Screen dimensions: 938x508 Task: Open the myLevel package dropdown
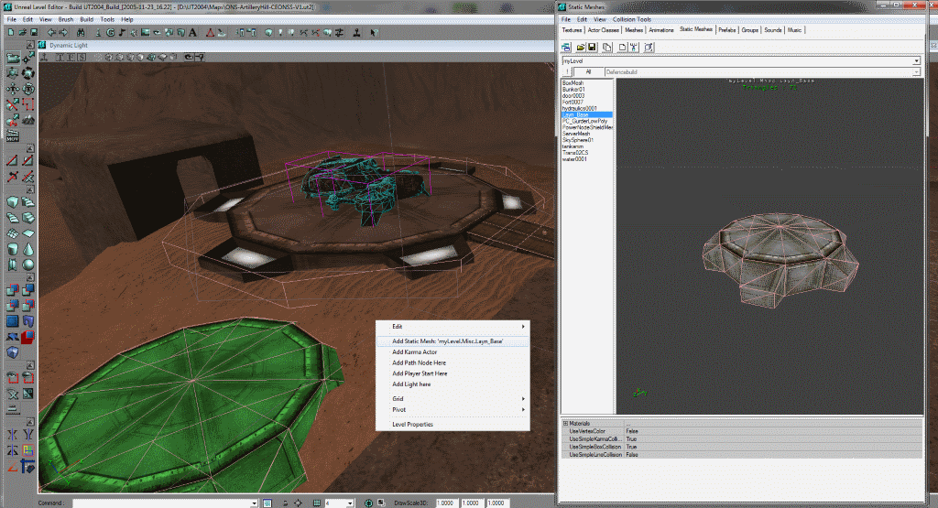pos(916,60)
